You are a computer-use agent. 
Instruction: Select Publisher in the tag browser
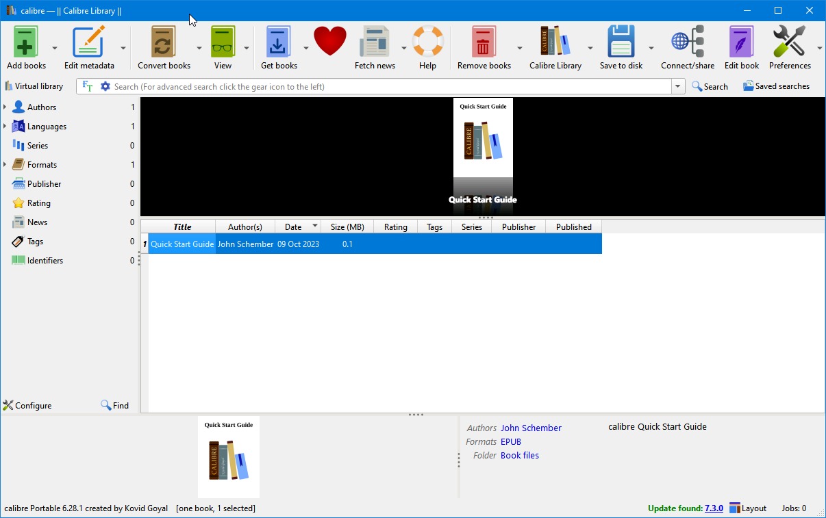click(x=44, y=184)
